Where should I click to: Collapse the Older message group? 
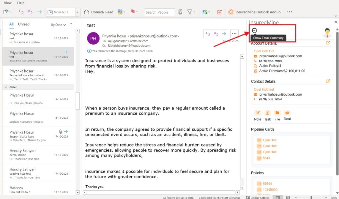pos(6,87)
